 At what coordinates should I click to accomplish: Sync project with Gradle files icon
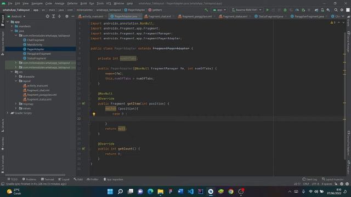tap(316, 10)
